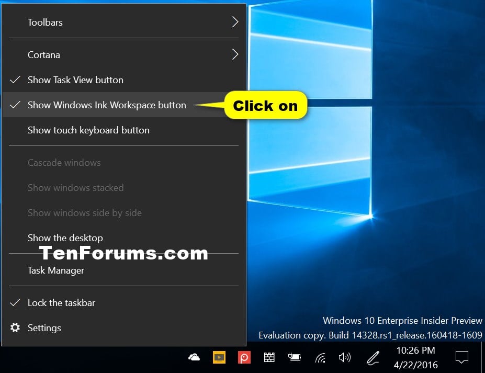Select Show touch keyboard button
Image resolution: width=485 pixels, height=373 pixels.
click(x=88, y=130)
